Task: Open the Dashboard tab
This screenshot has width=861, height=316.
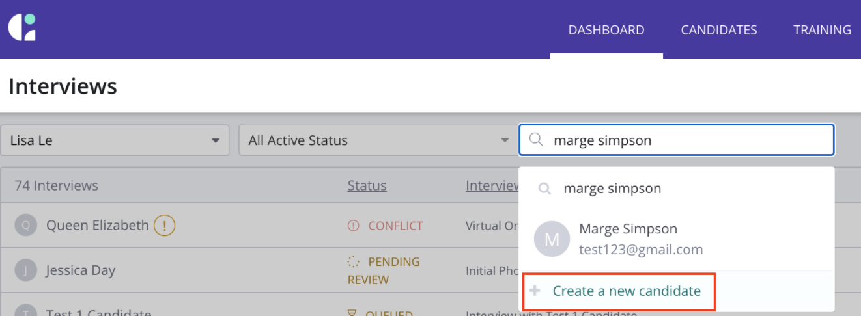Action: point(606,30)
